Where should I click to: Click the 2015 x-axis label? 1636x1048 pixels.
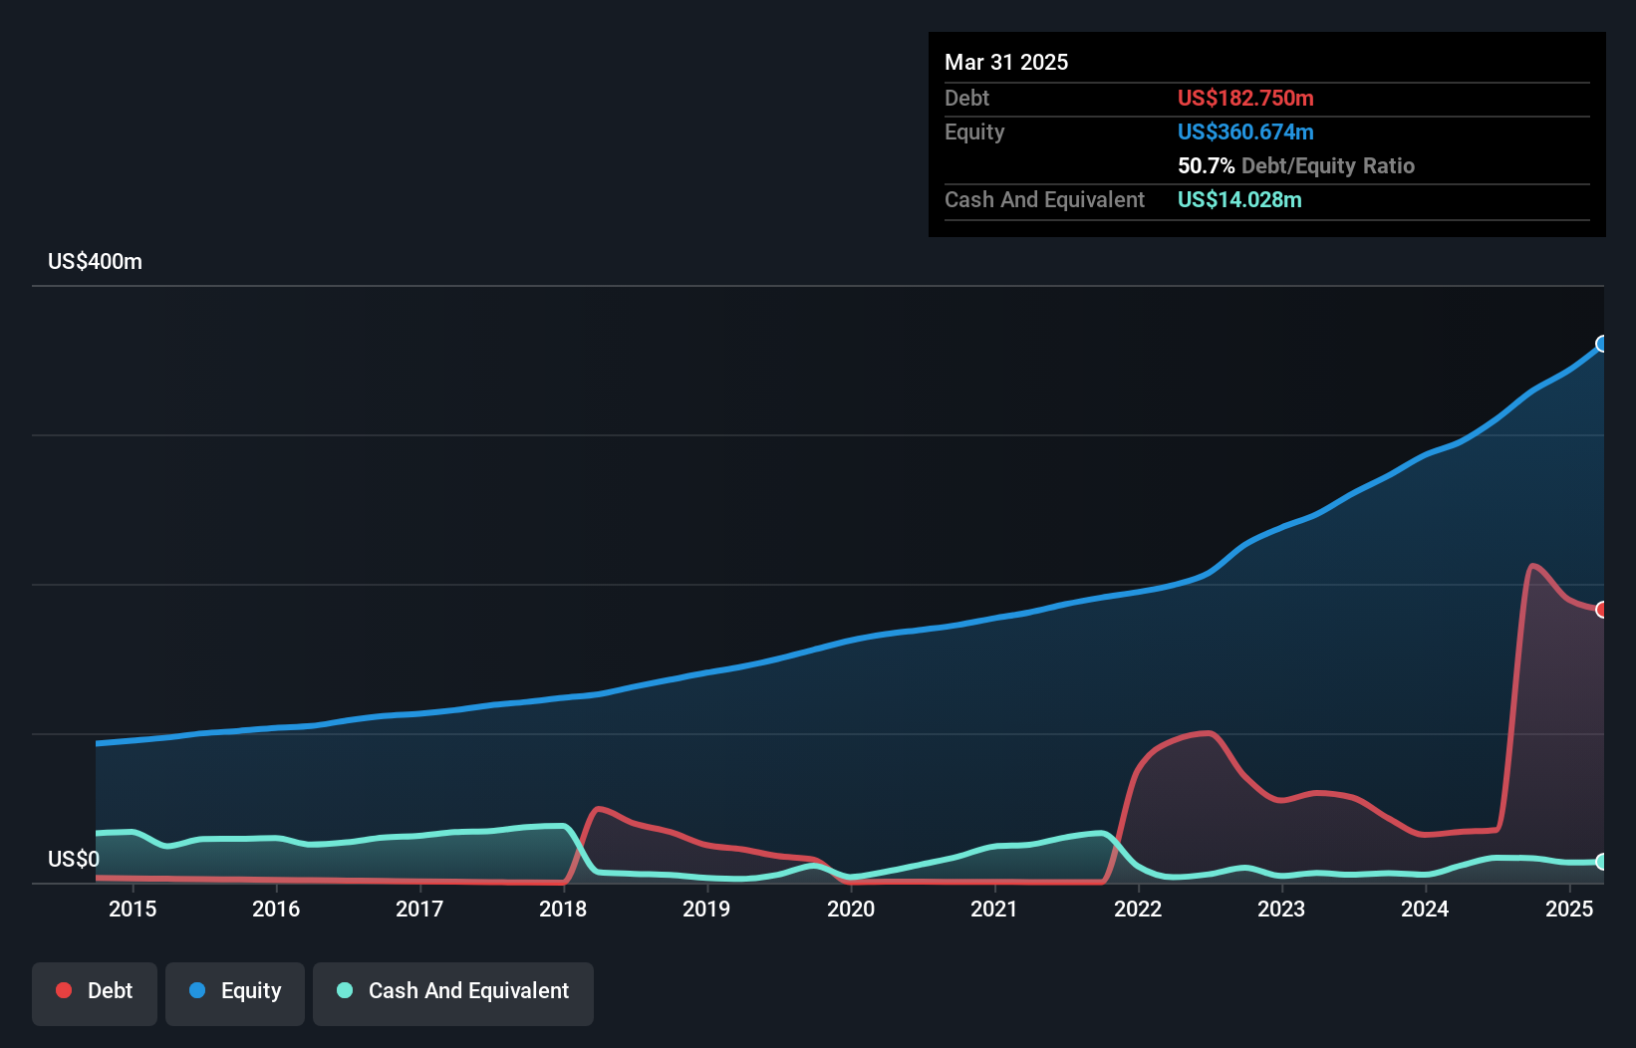(x=133, y=909)
